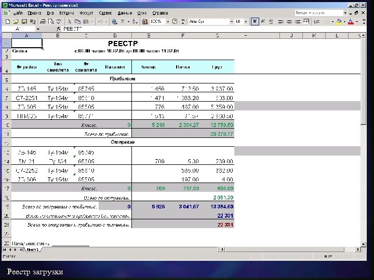Select column K header
Viewport: 374px width, 280px height.
(314, 36)
